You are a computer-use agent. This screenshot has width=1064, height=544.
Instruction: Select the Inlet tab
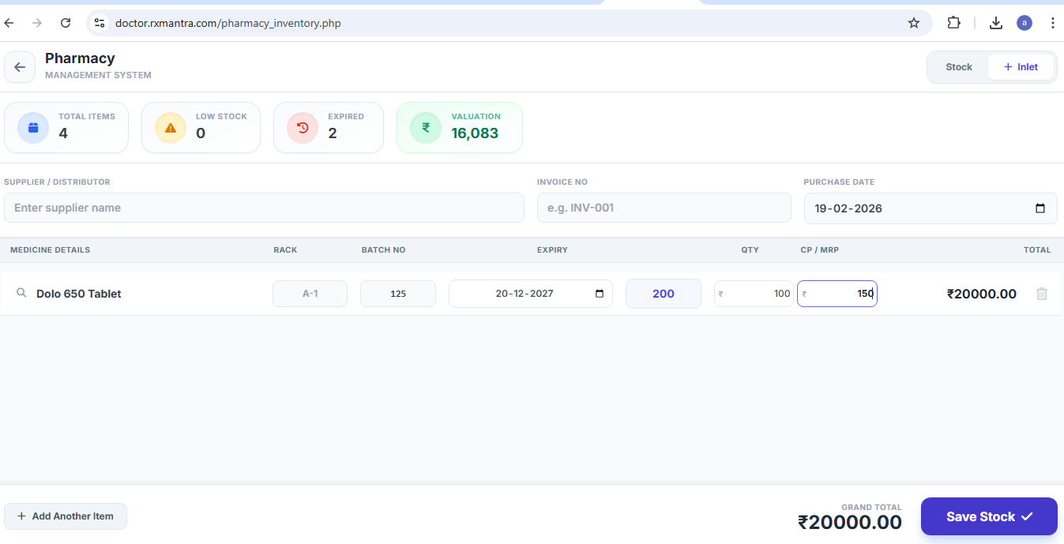pyautogui.click(x=1021, y=67)
